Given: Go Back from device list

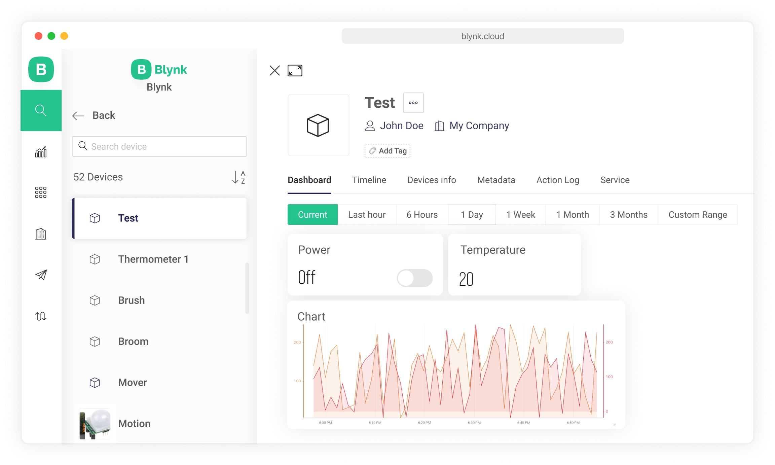Looking at the screenshot, I should (94, 115).
